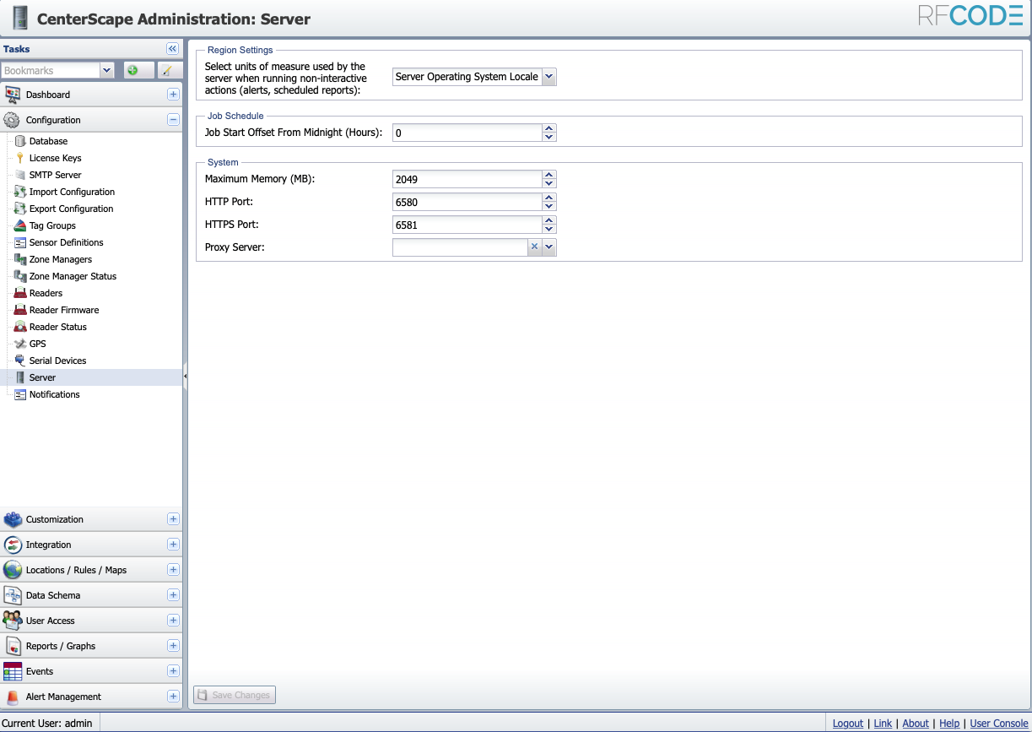Screen dimensions: 1032x732
Task: Click the sidebar collapse splitter handle
Action: click(x=185, y=377)
